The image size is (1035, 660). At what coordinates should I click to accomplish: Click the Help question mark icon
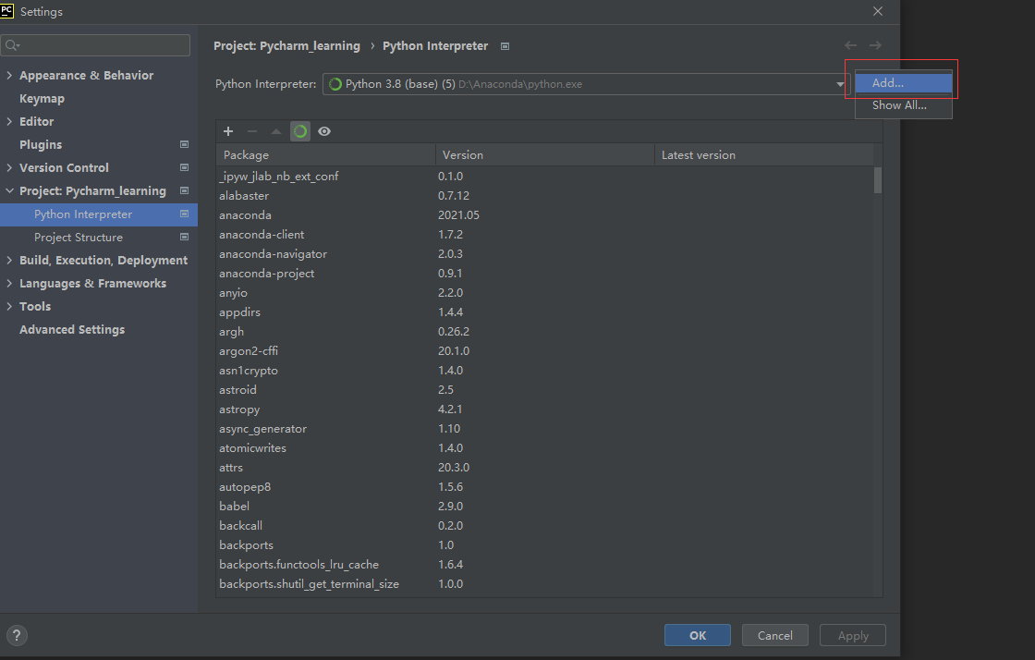point(17,635)
